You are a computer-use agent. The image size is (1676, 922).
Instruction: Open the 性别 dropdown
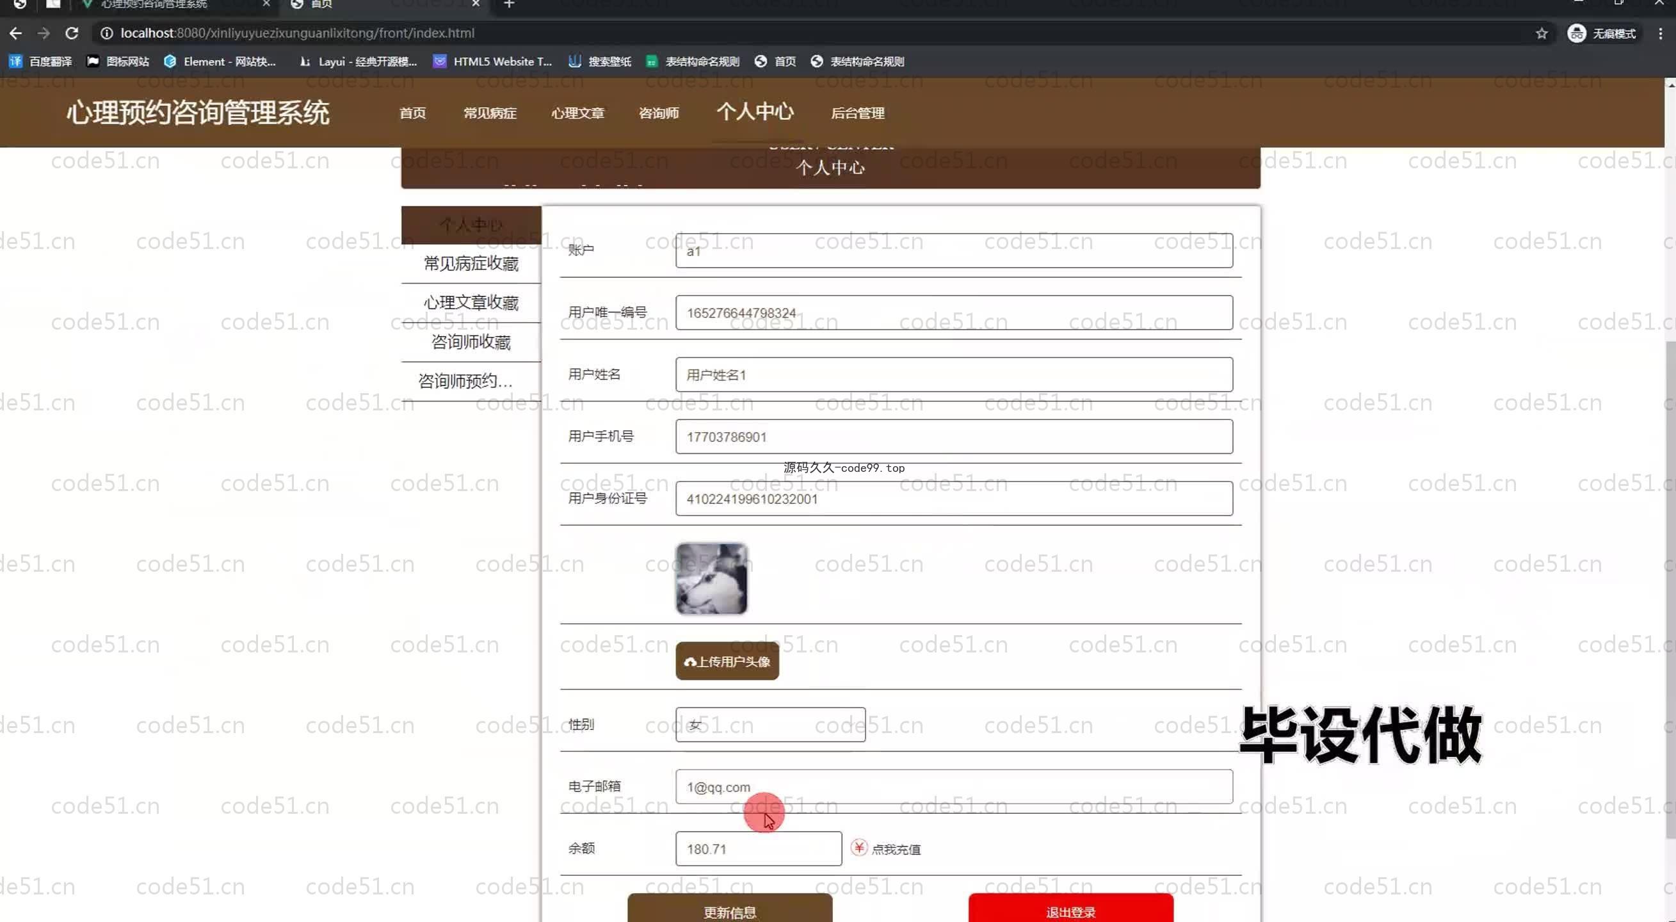pyautogui.click(x=770, y=724)
